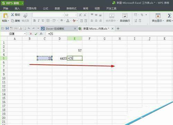Add a new document tab with plus
This screenshot has height=125, width=173.
click(x=118, y=28)
